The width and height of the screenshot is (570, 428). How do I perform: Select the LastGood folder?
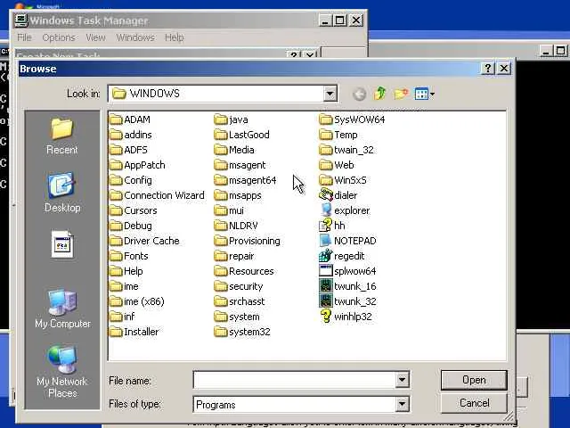click(241, 135)
